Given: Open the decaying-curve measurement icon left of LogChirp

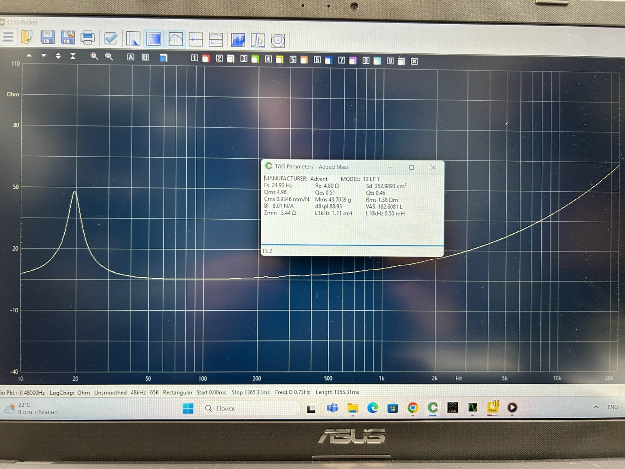Looking at the screenshot, I should tap(133, 39).
